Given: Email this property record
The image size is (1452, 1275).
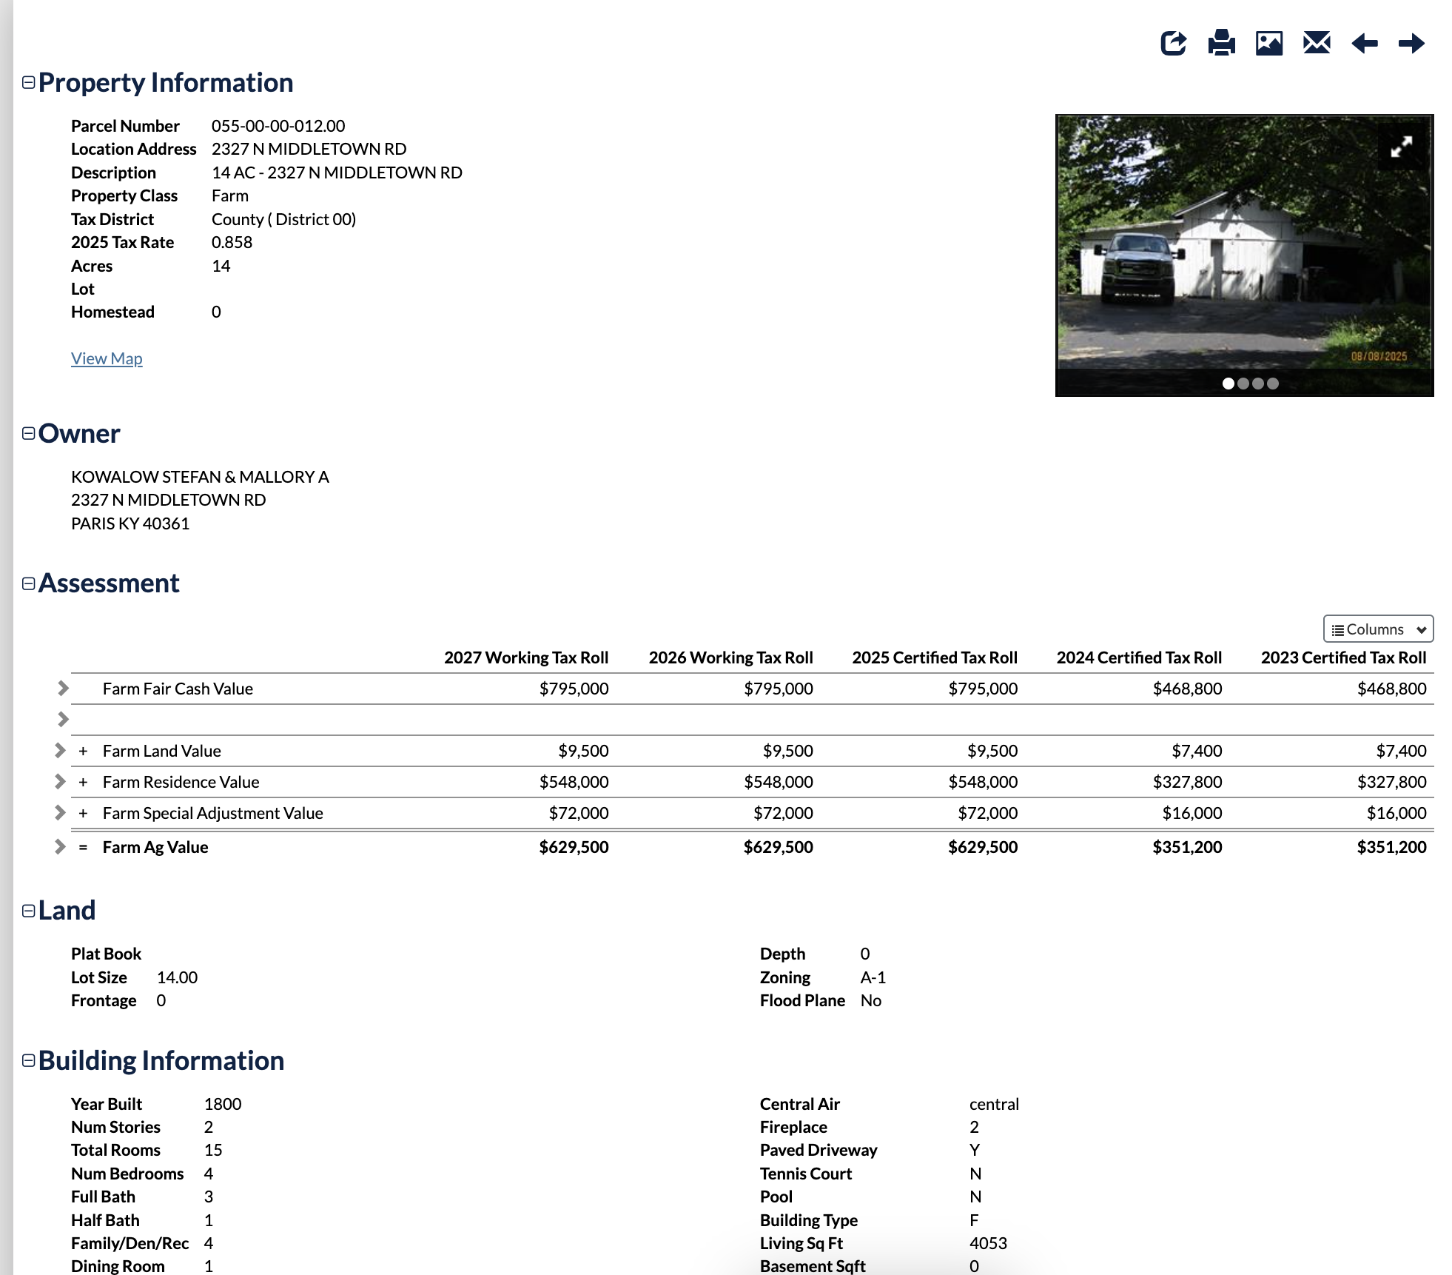Looking at the screenshot, I should [1317, 43].
